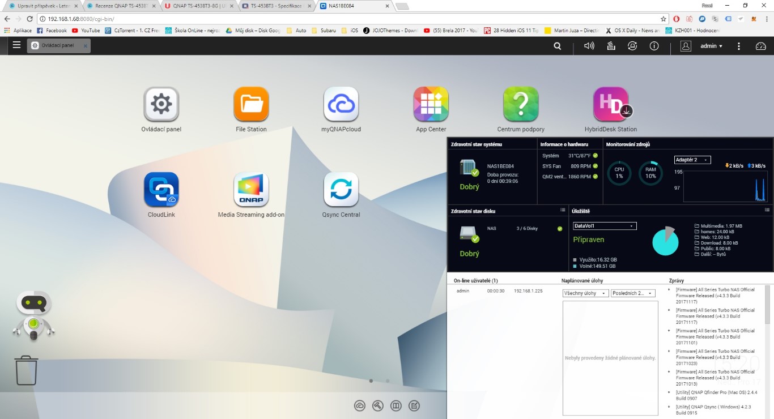
Task: Switch to the Ovládací panel taskbar tab
Action: pyautogui.click(x=59, y=45)
